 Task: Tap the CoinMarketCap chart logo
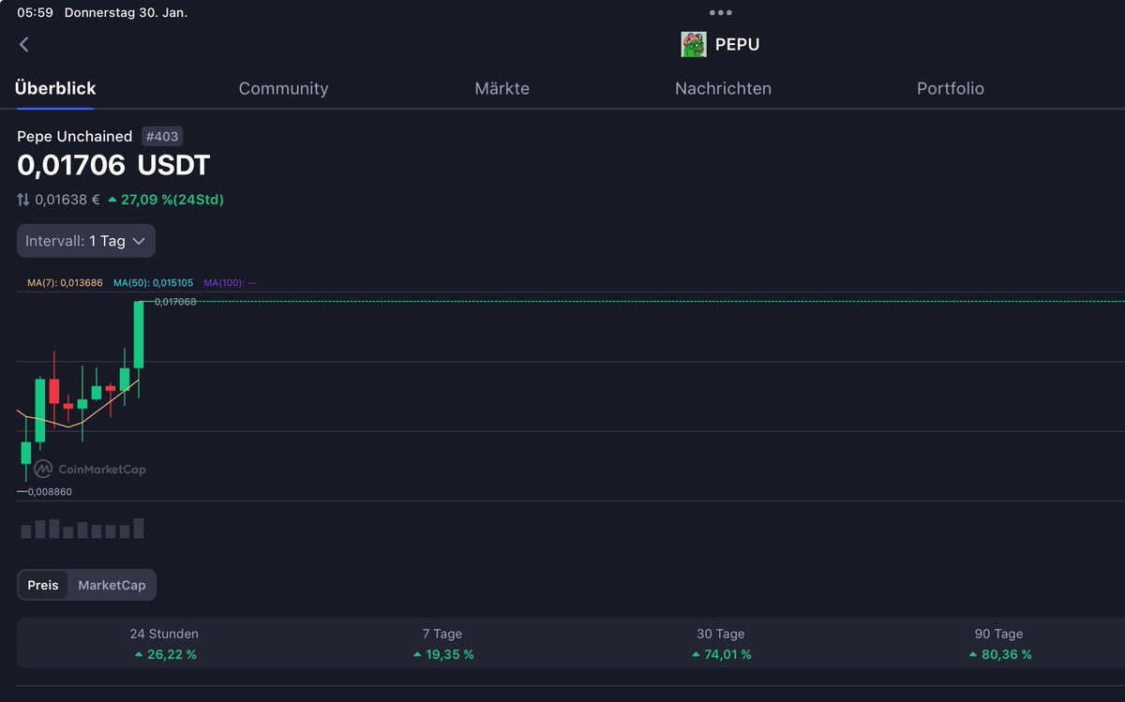coord(90,469)
